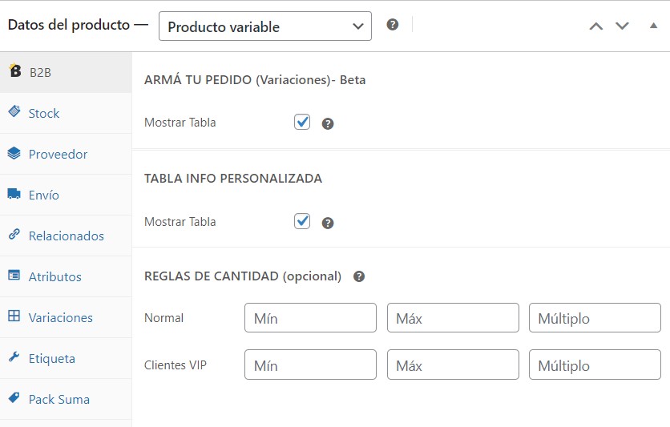Click the Envío truck icon
Screen dimensions: 670x427
(14, 194)
